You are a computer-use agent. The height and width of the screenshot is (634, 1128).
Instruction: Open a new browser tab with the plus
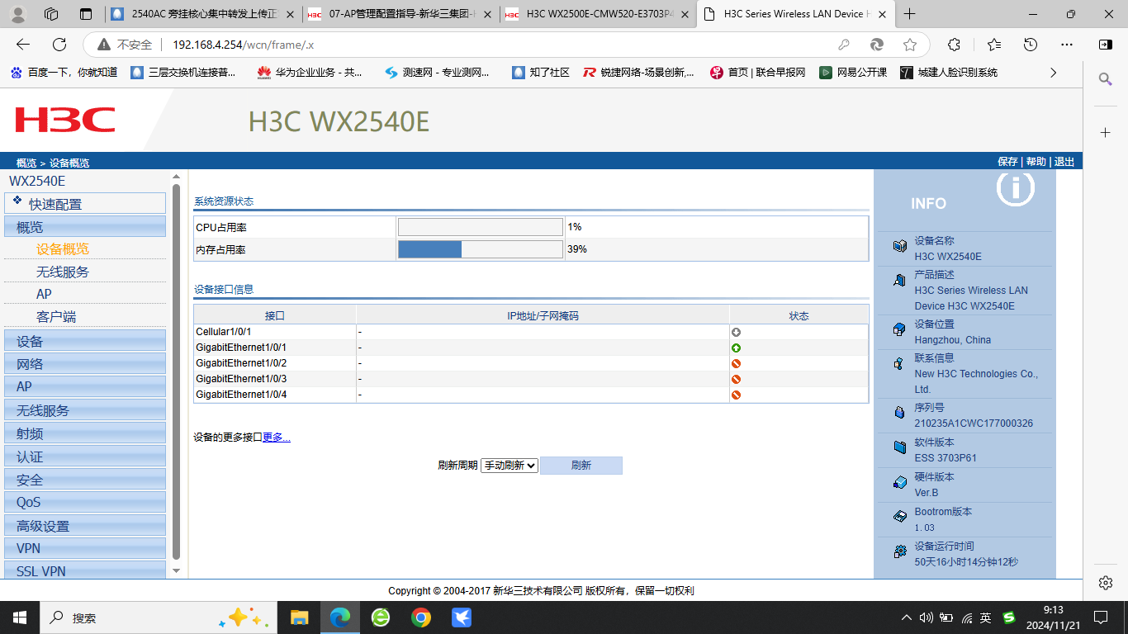[909, 14]
